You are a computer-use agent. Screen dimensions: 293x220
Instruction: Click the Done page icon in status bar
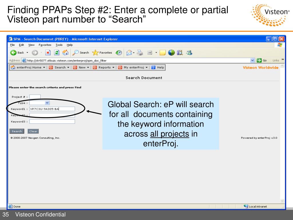11,207
